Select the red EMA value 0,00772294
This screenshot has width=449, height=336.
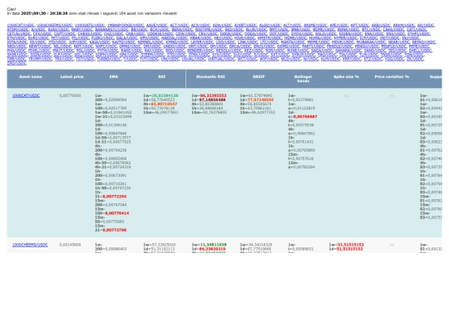(115, 197)
